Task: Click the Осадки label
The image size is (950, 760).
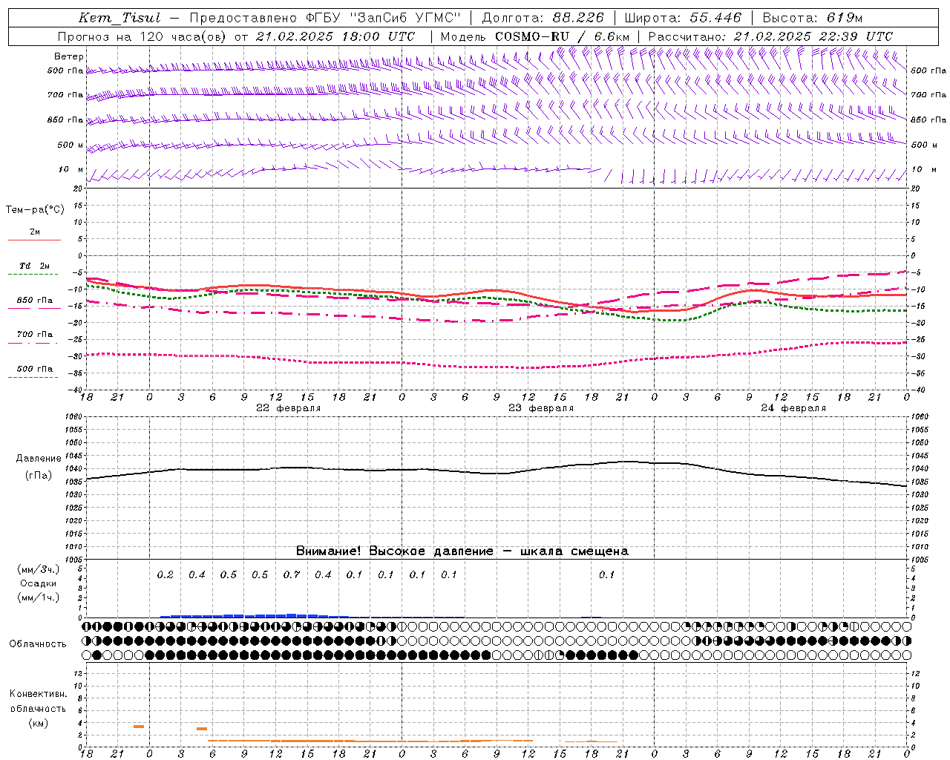Action: [39, 583]
